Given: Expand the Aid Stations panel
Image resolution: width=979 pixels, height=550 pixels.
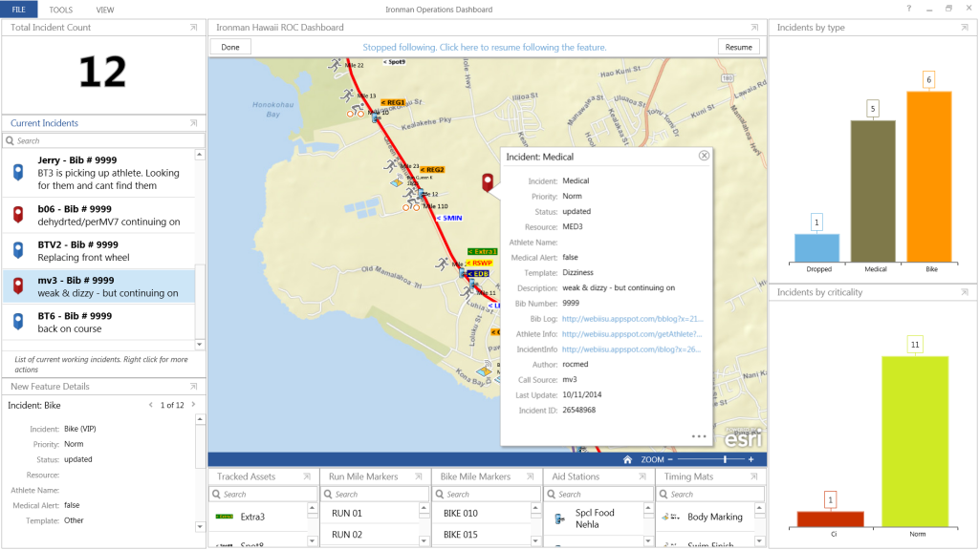Looking at the screenshot, I should click(642, 476).
